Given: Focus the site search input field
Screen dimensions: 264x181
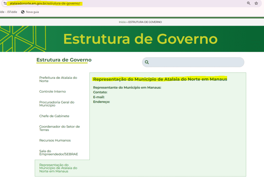Looking at the screenshot, I should coord(196,62).
